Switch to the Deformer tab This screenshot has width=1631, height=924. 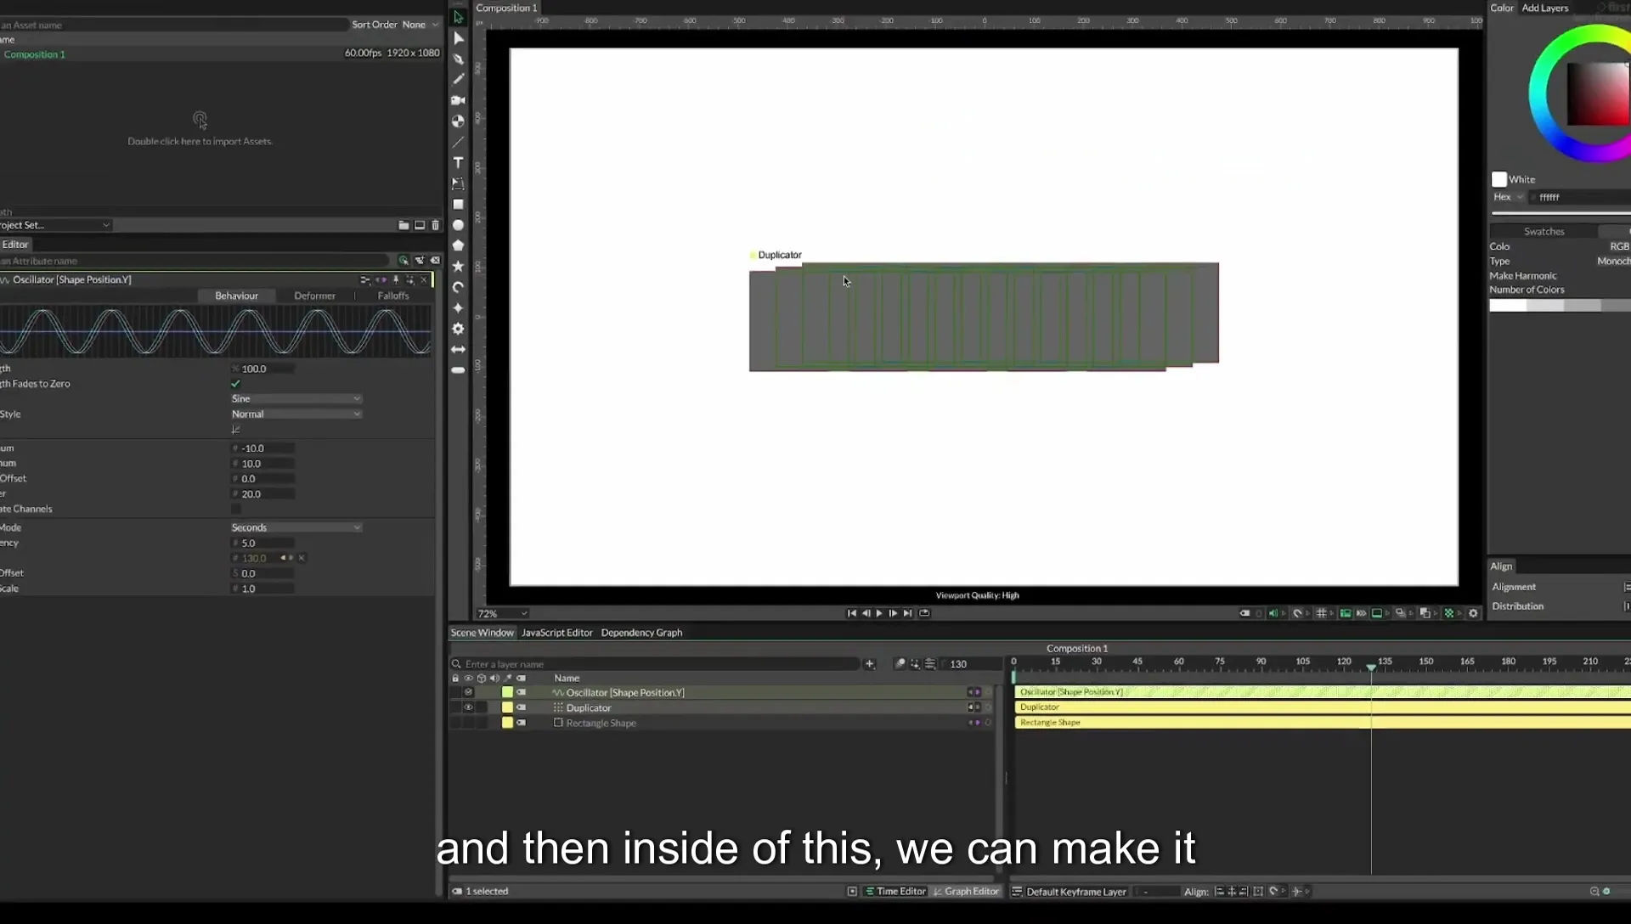point(314,296)
